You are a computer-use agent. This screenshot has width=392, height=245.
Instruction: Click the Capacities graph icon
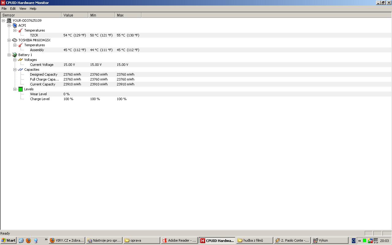click(21, 70)
